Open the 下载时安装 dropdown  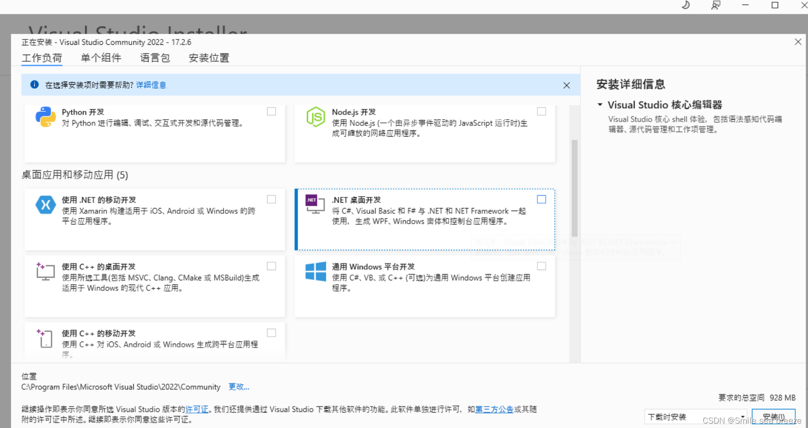click(x=696, y=417)
